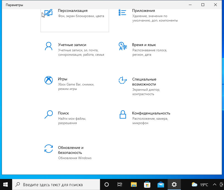The width and height of the screenshot is (224, 190).
Task: Open the Приложения settings heading
Action: 143,10
